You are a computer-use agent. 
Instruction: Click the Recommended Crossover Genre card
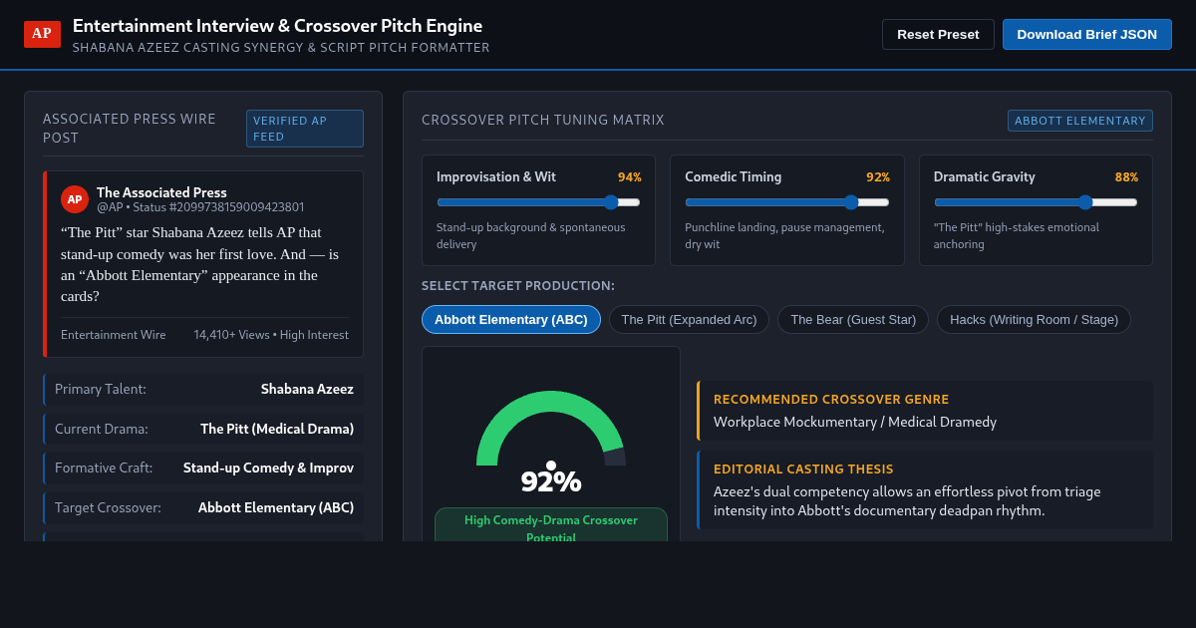pyautogui.click(x=925, y=411)
